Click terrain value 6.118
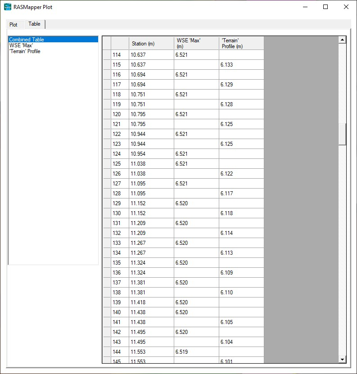The width and height of the screenshot is (357, 374). click(x=241, y=213)
